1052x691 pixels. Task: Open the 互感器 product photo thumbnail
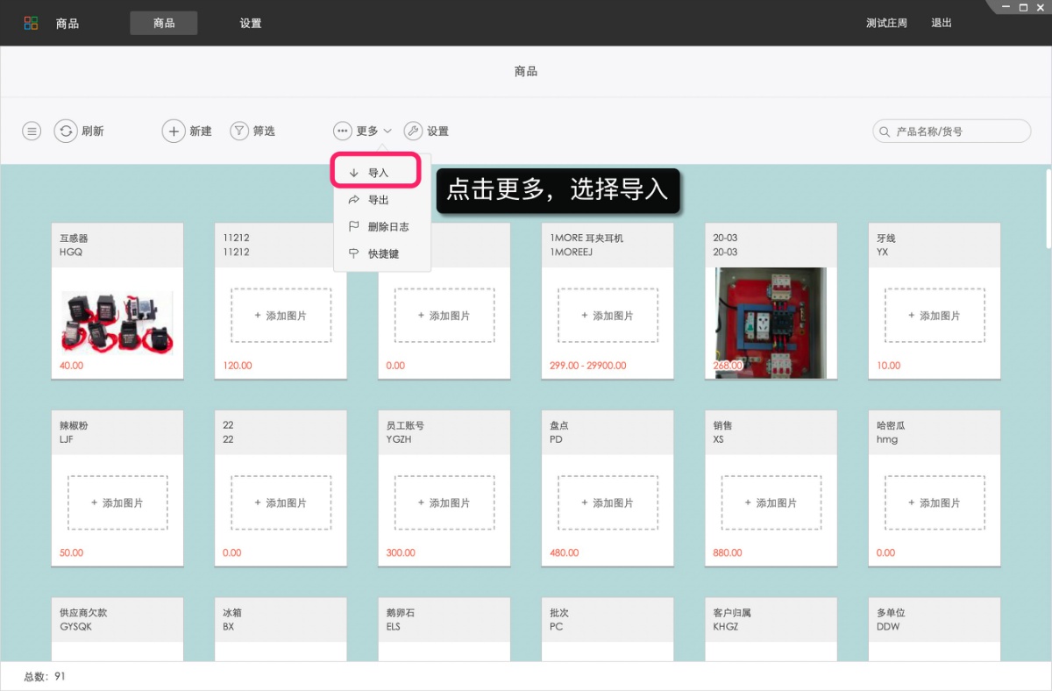pyautogui.click(x=117, y=322)
